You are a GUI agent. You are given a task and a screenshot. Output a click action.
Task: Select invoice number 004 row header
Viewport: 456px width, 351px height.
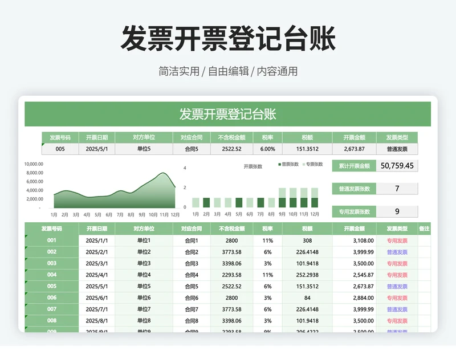point(52,275)
